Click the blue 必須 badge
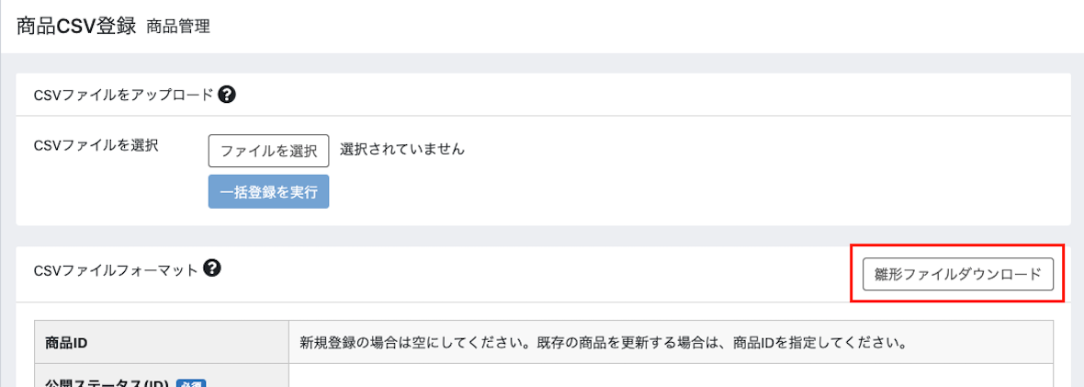 pos(193,382)
